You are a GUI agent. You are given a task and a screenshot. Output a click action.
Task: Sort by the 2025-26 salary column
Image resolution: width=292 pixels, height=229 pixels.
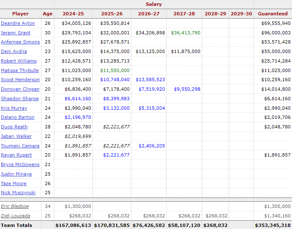[112, 14]
